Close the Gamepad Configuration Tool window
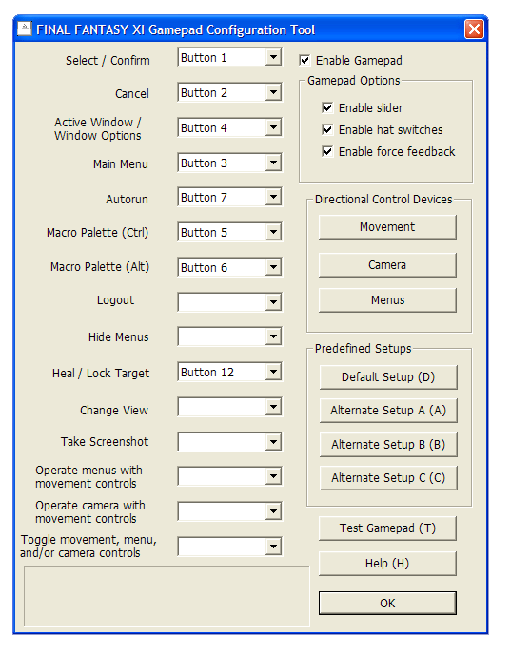Image resolution: width=511 pixels, height=653 pixels. (474, 29)
